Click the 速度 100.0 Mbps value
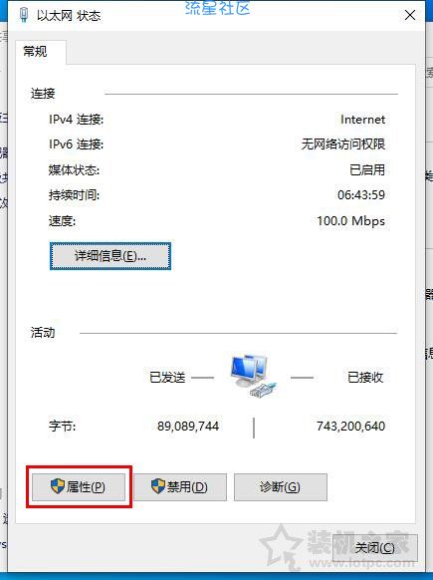Viewport: 433px width, 580px height. coord(351,221)
